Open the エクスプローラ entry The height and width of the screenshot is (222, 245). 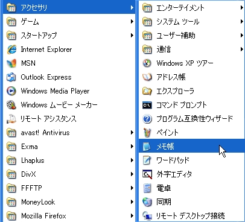[x=191, y=91]
